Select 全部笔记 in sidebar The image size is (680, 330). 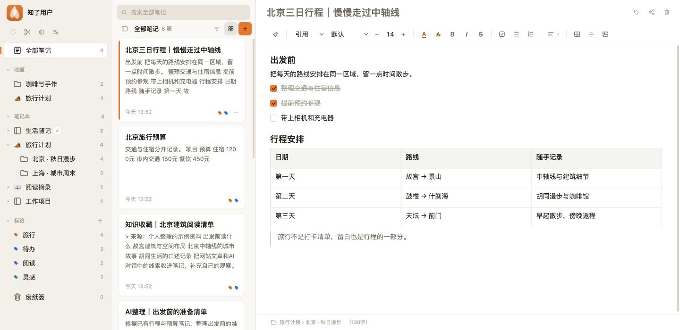(55, 50)
